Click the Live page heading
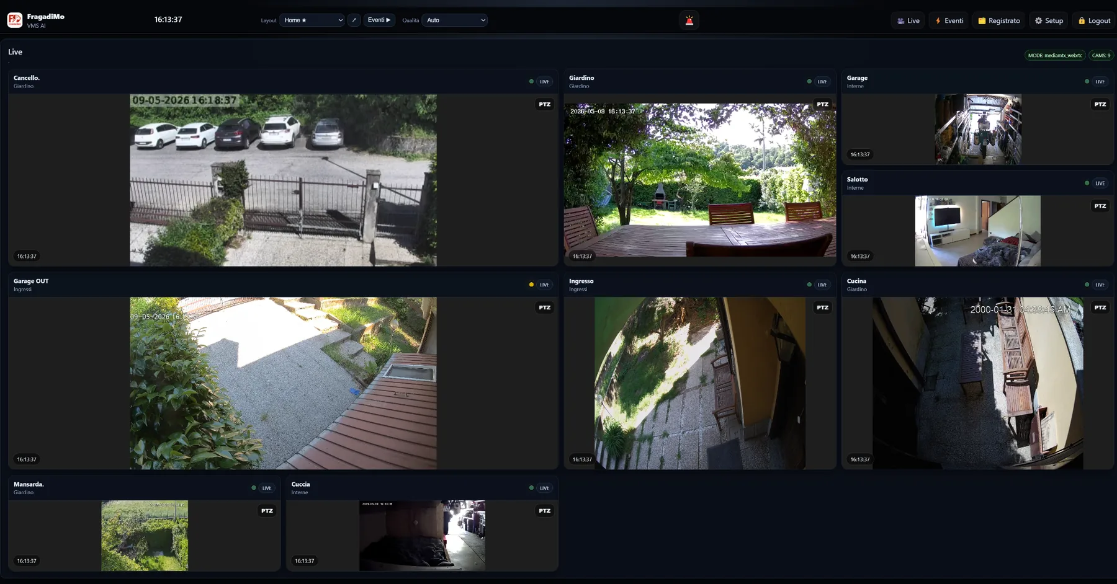The height and width of the screenshot is (584, 1117). [15, 52]
